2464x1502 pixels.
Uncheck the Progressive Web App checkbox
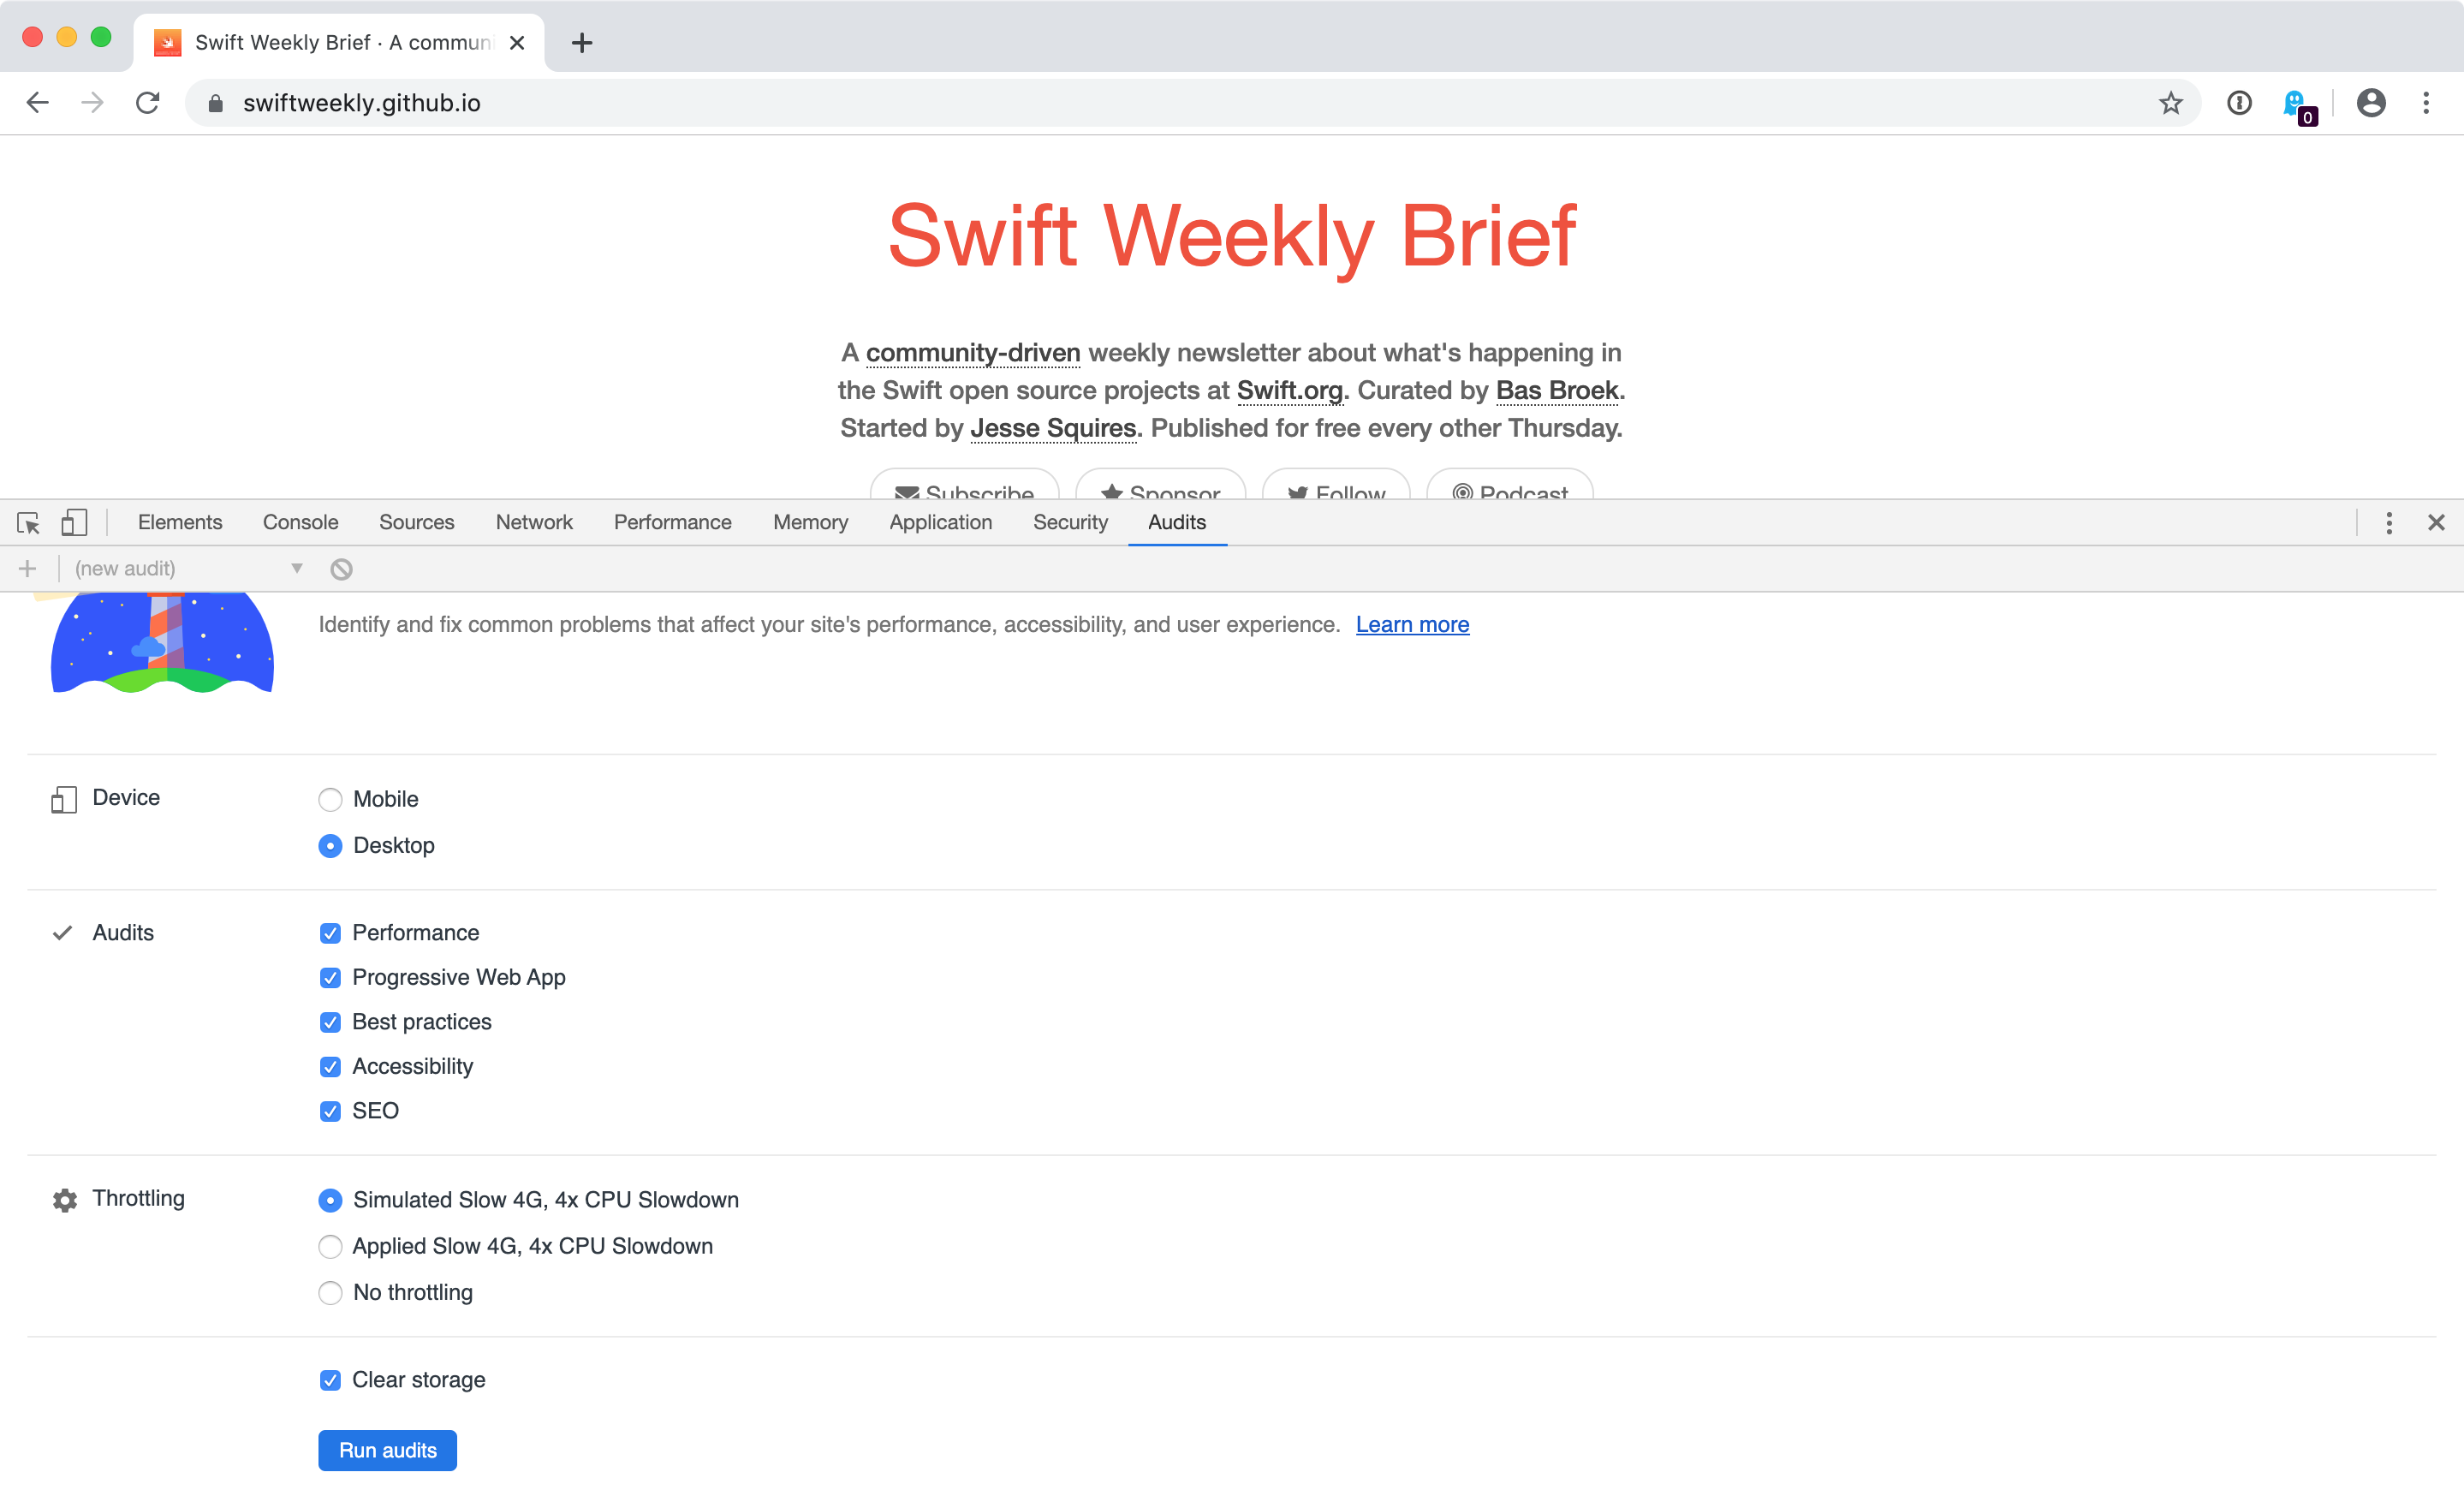pos(330,977)
